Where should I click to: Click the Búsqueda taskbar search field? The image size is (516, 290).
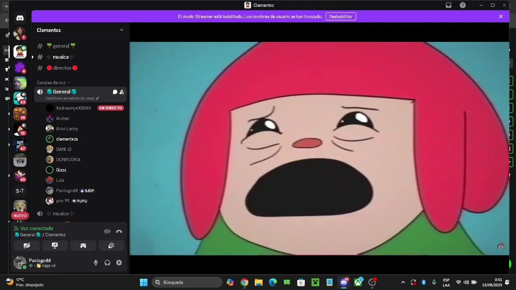187,282
